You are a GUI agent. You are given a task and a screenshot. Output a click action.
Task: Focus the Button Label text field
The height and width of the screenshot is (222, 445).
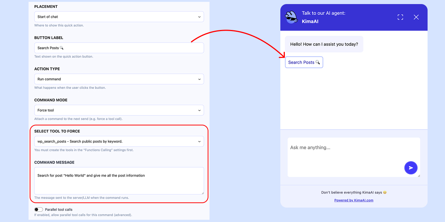point(119,48)
